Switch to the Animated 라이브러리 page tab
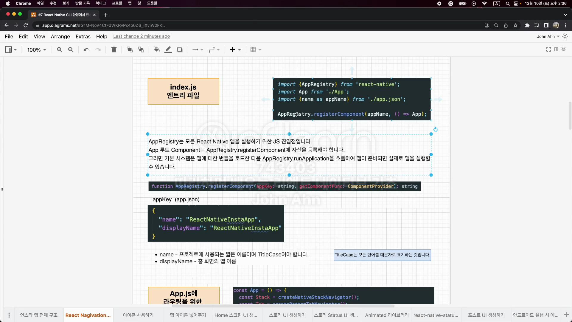 pyautogui.click(x=387, y=315)
